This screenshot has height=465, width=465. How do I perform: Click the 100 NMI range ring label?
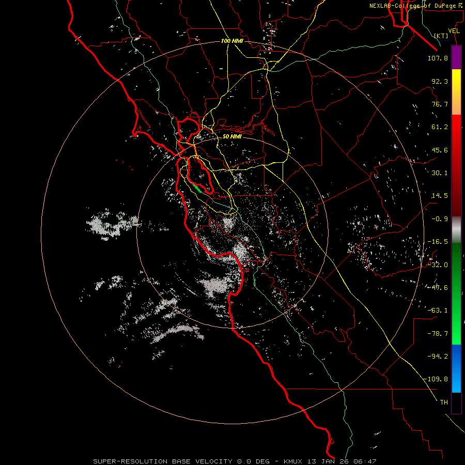tap(232, 41)
